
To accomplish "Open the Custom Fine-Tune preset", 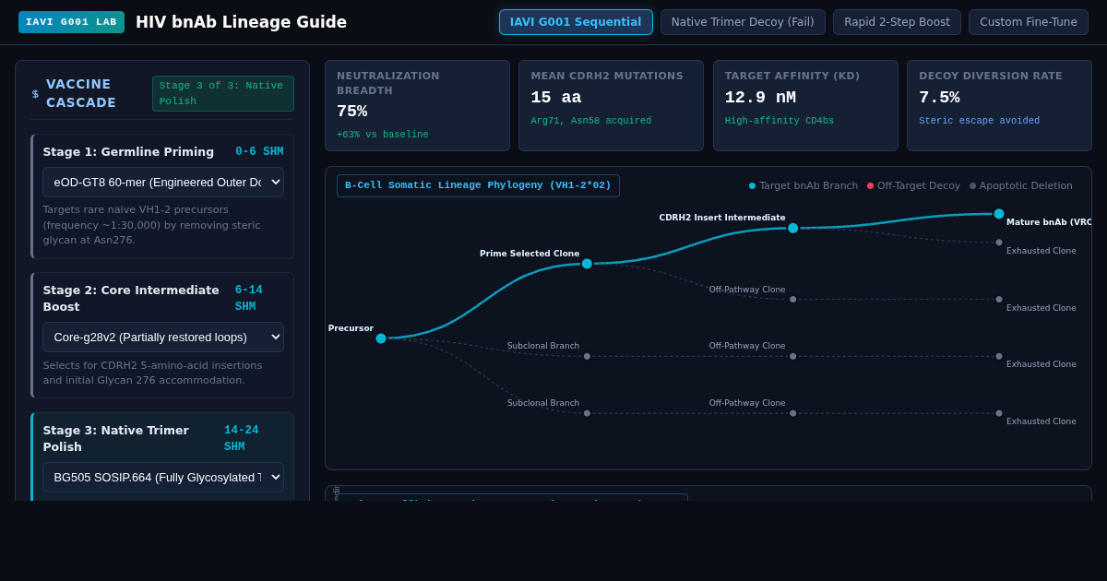I will [1029, 22].
